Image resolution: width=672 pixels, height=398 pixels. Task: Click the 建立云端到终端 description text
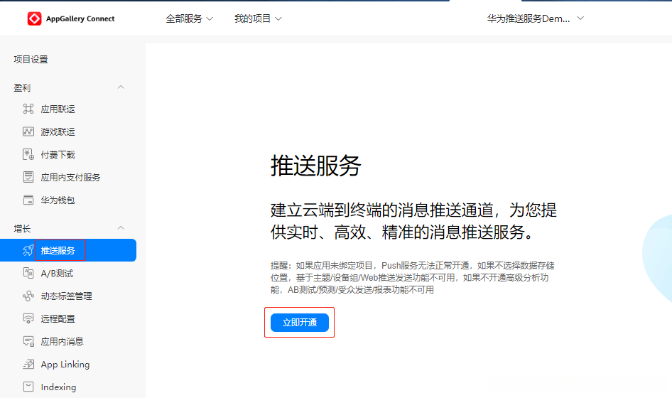point(413,221)
